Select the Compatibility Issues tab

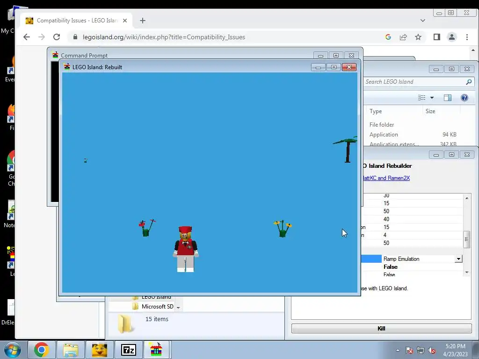coord(77,21)
